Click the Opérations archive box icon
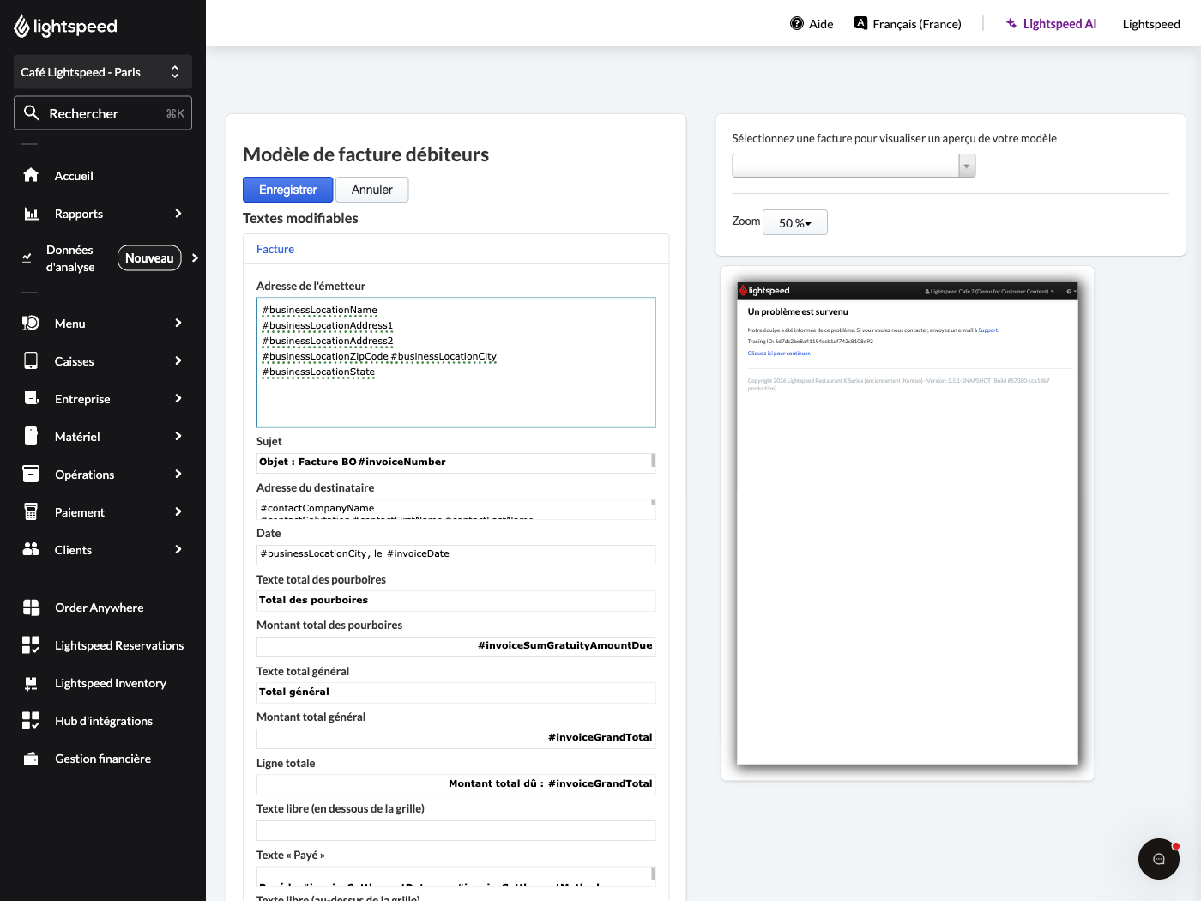The width and height of the screenshot is (1201, 901). tap(31, 474)
